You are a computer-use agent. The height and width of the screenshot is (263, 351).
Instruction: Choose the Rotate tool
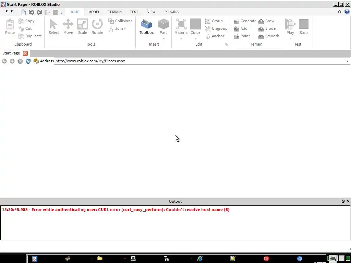click(97, 27)
